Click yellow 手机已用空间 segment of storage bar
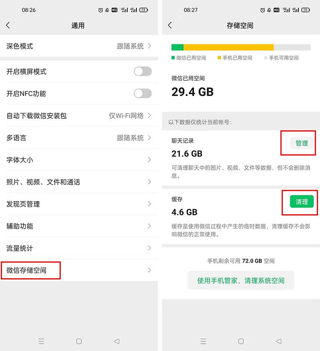 pyautogui.click(x=228, y=47)
